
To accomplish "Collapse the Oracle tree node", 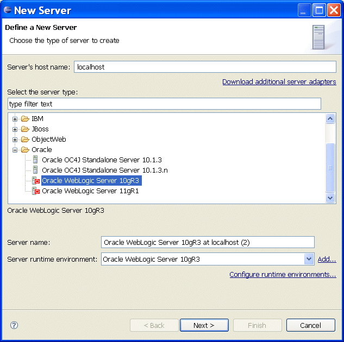I will [15, 150].
